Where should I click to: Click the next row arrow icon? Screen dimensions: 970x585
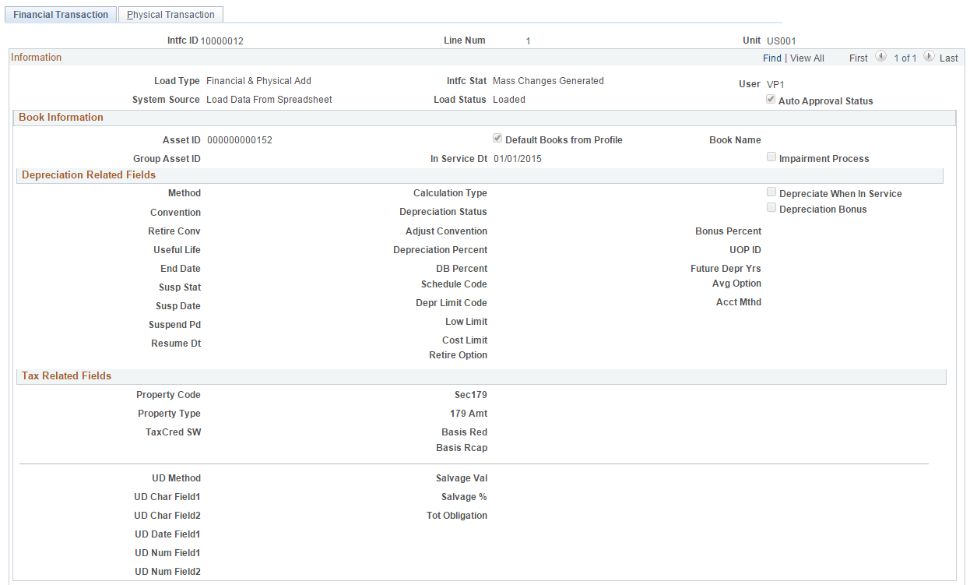pos(930,56)
